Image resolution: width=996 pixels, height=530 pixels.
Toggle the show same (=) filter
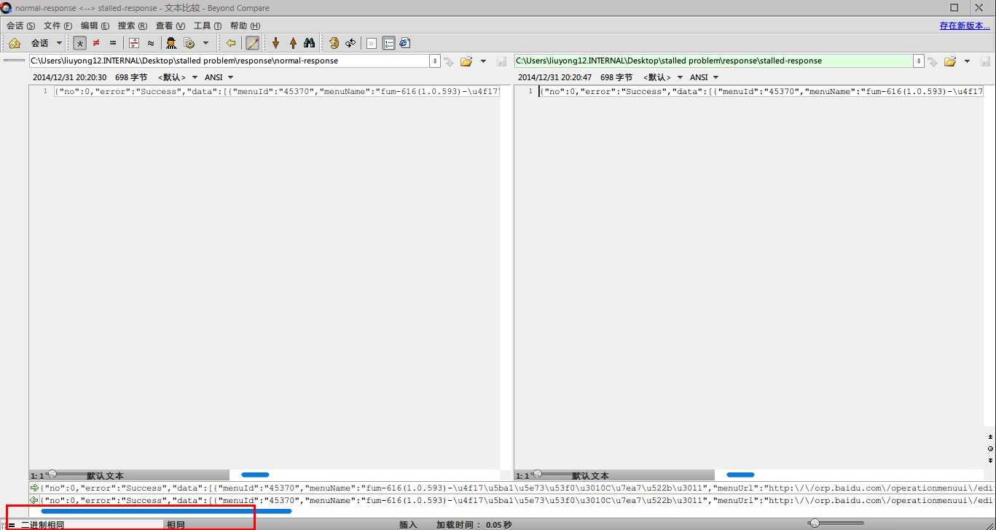(112, 43)
